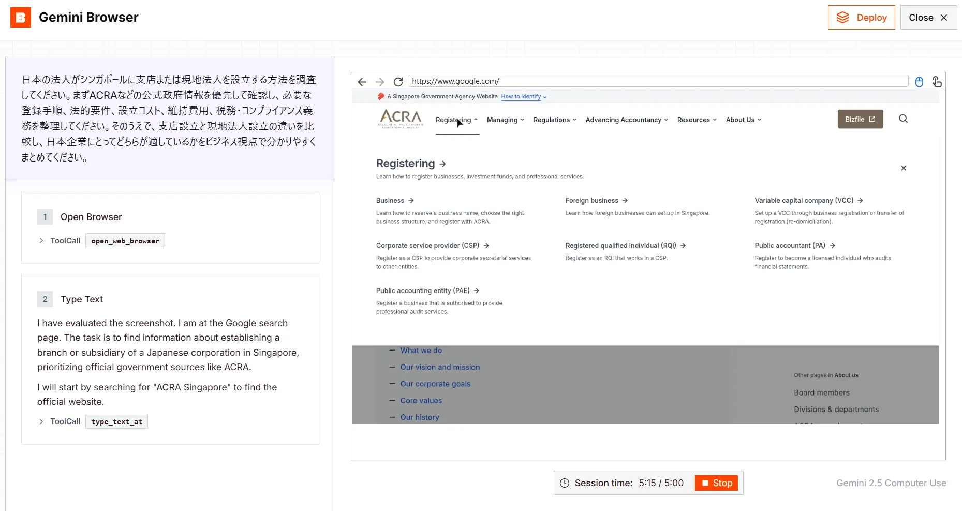Click the Gemini 2.5 Computer Use label
This screenshot has height=511, width=962.
891,483
